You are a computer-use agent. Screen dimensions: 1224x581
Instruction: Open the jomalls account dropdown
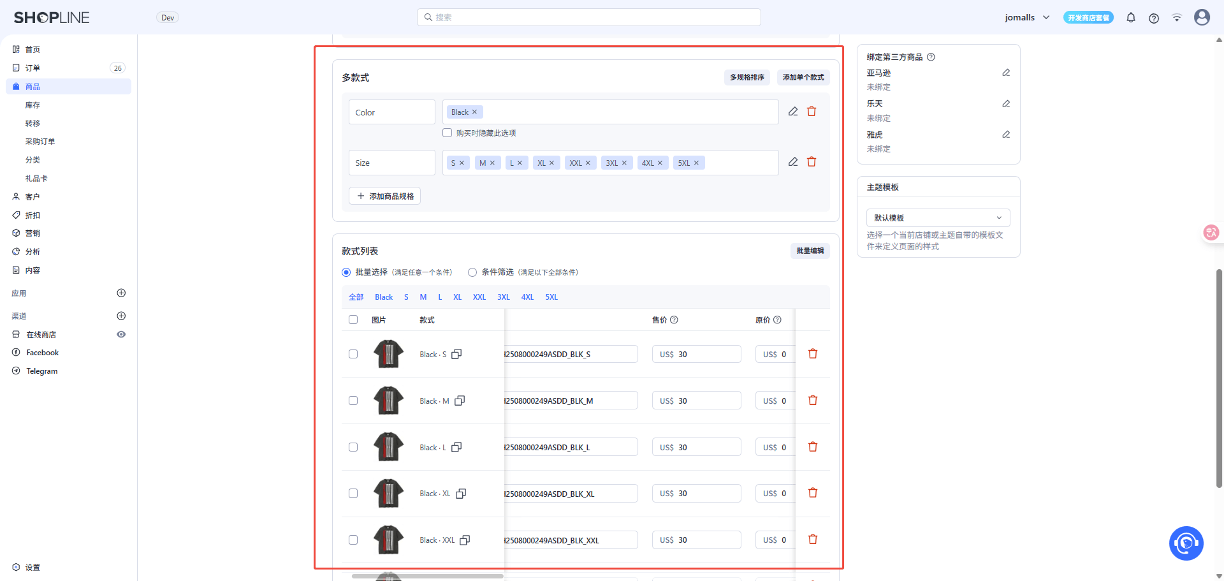1027,18
